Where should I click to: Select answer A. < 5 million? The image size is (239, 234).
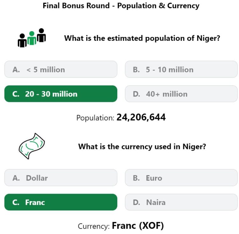pyautogui.click(x=61, y=69)
